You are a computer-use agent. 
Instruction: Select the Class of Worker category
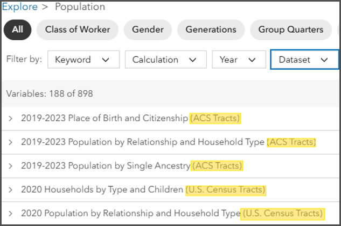coord(78,30)
